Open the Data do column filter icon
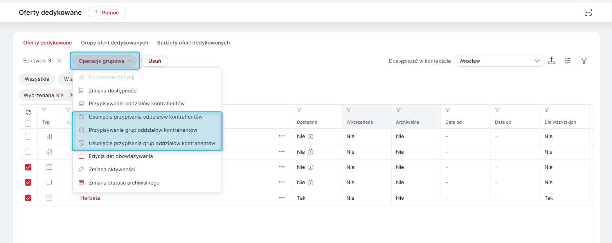This screenshot has height=243, width=612. 497,110
